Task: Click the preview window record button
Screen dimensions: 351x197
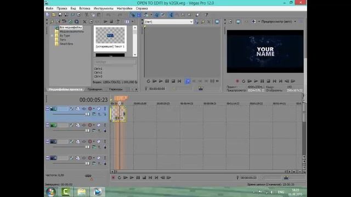Action: 237,81
